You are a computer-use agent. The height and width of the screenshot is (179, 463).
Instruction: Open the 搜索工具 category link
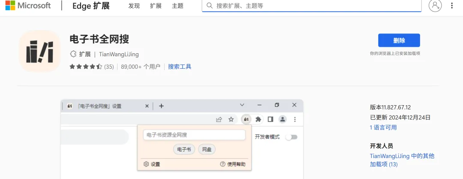pos(180,67)
